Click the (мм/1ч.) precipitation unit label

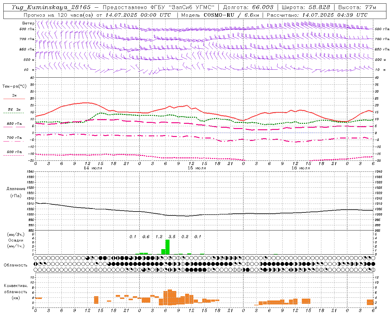(x=16, y=246)
